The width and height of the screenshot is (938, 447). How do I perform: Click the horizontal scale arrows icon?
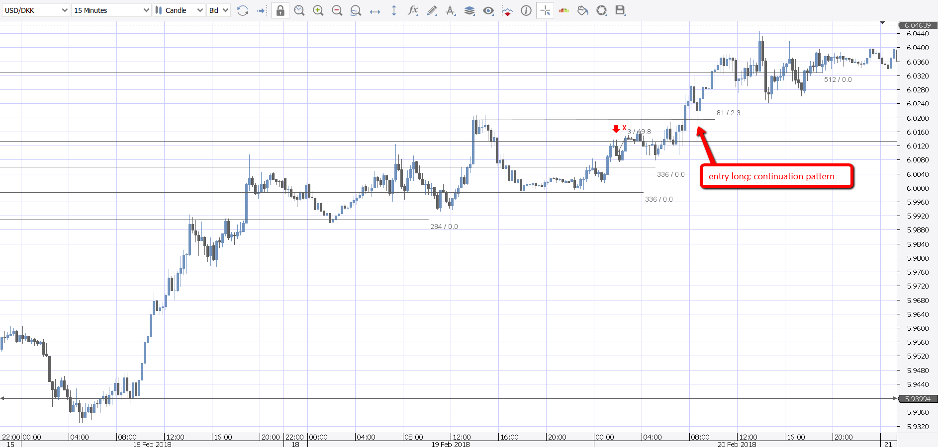(x=375, y=11)
